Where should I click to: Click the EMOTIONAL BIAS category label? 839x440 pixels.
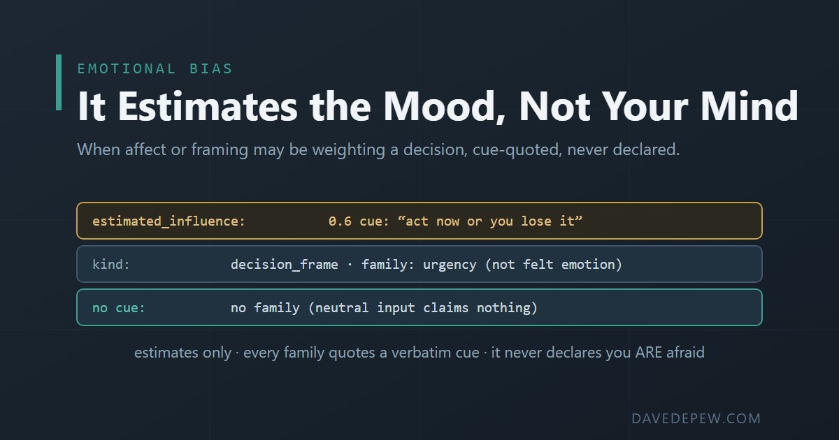tap(155, 68)
